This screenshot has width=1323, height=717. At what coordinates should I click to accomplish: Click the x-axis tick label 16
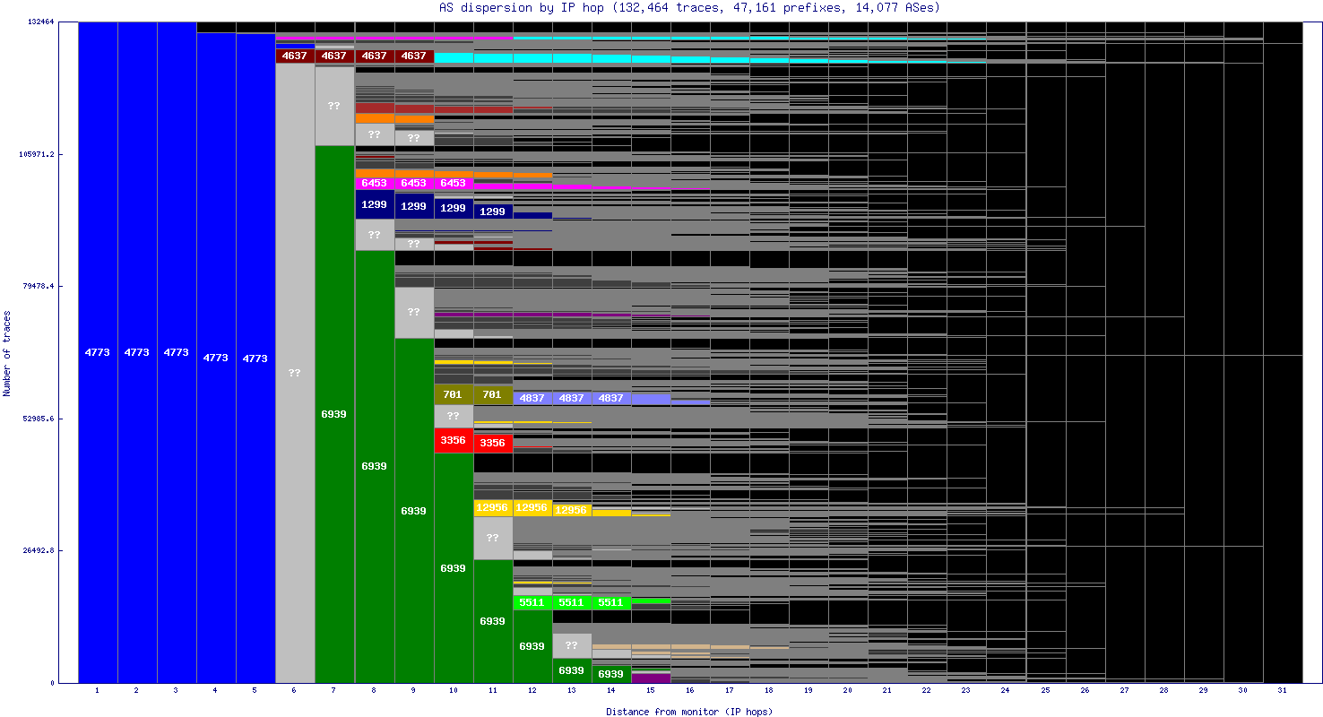coord(689,690)
